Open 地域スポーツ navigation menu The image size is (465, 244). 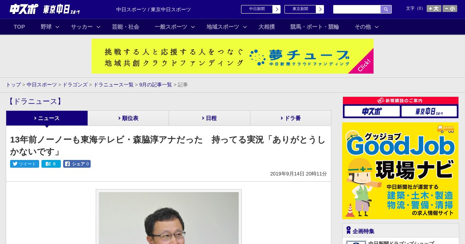(223, 27)
